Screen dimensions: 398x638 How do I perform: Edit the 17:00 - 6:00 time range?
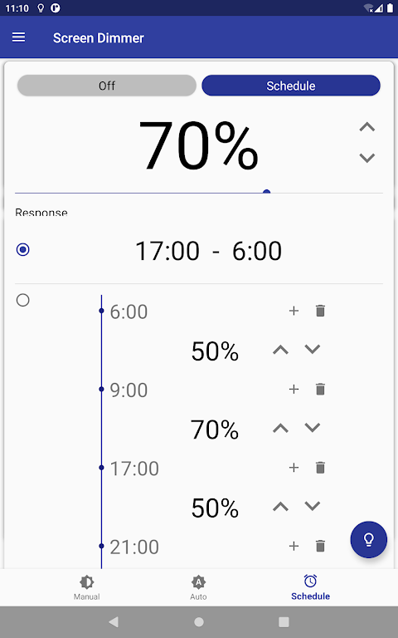208,251
